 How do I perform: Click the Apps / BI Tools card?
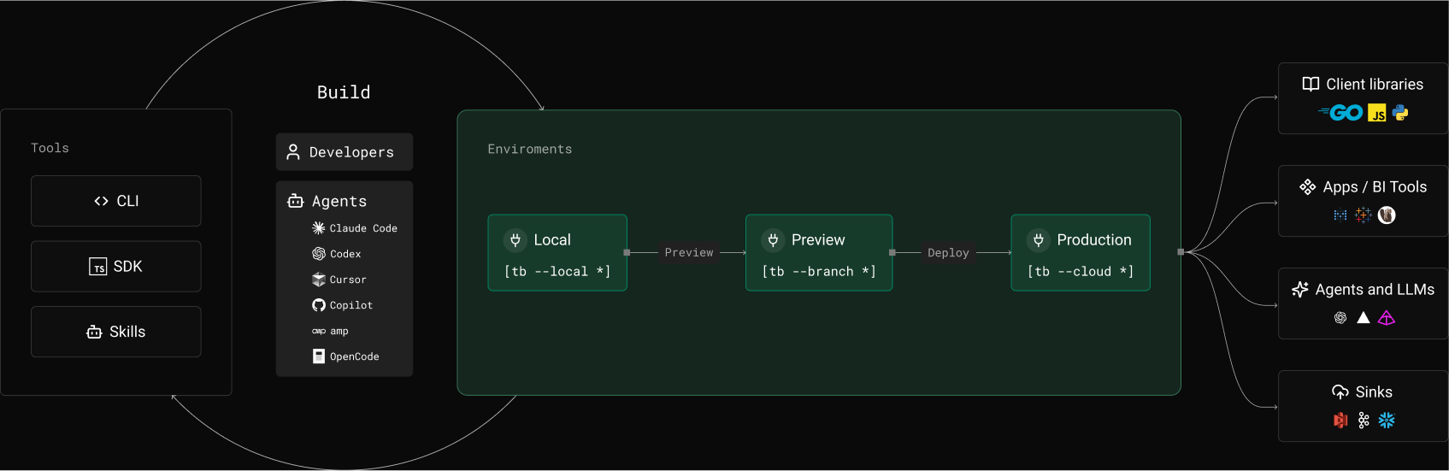[x=1363, y=201]
